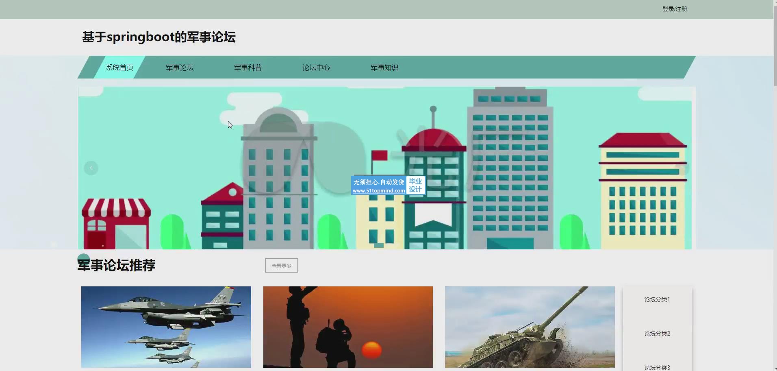The height and width of the screenshot is (371, 777).
Task: Switch to 军事科普 section
Action: click(x=248, y=68)
